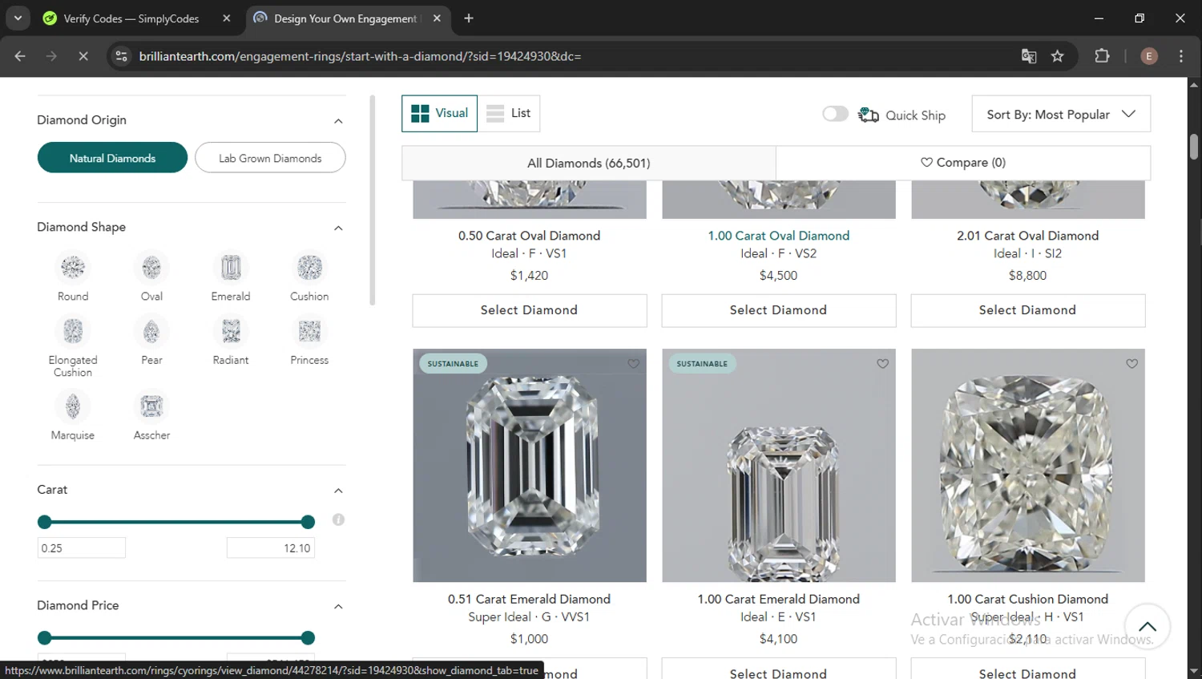Switch to List view
The image size is (1202, 679).
coord(509,113)
